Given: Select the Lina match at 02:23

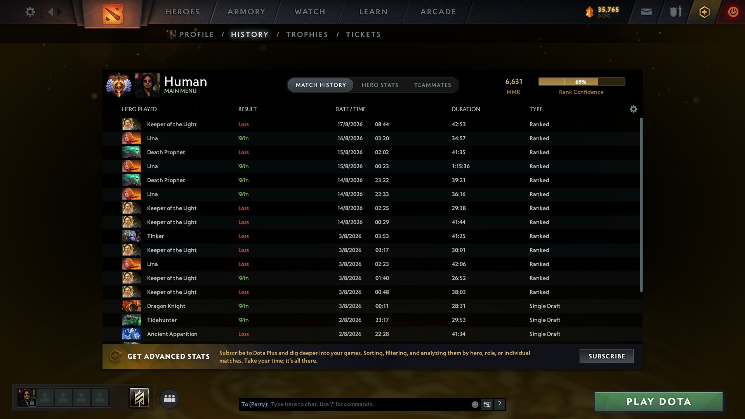Looking at the screenshot, I should [371, 264].
